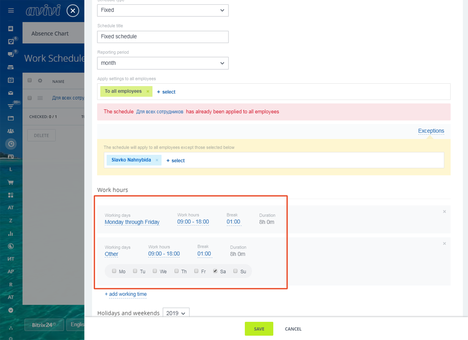
Task: Check the We checkbox
Action: (x=155, y=271)
